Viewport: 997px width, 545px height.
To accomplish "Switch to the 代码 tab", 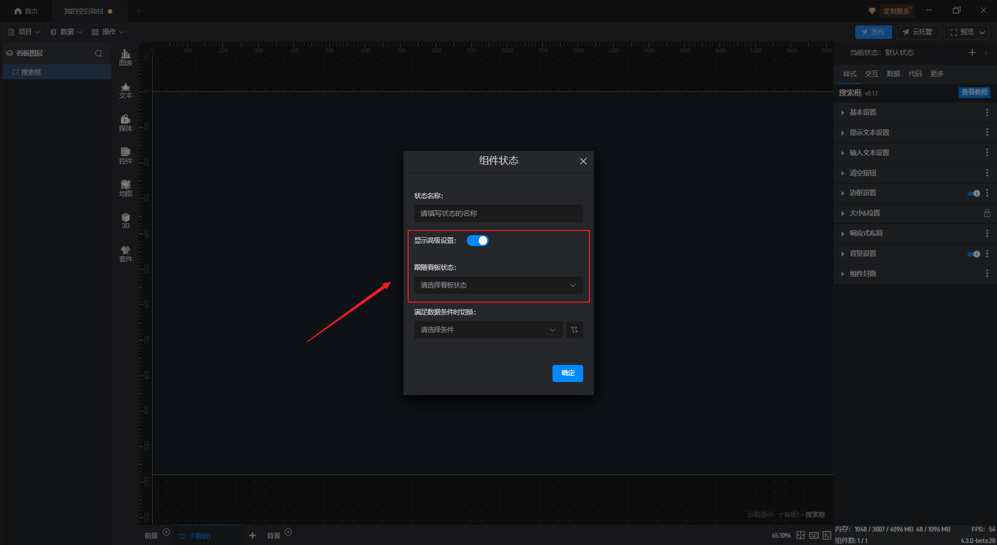I will tap(915, 74).
